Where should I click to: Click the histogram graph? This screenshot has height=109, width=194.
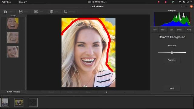point(172,19)
